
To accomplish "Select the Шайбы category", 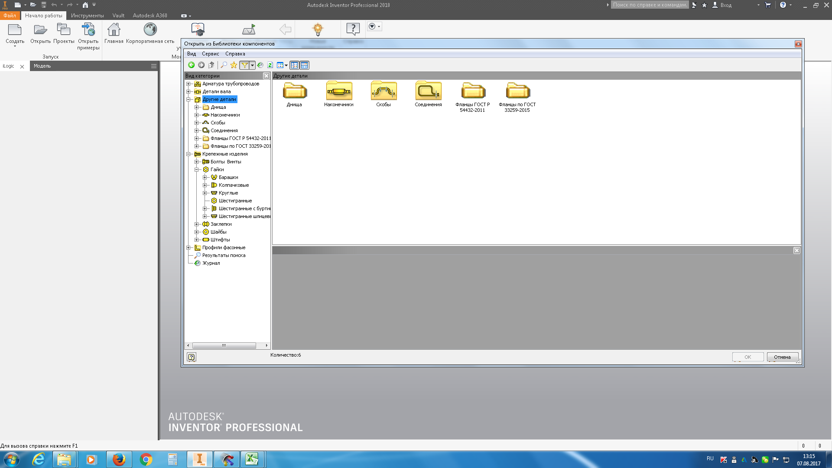I will 218,232.
